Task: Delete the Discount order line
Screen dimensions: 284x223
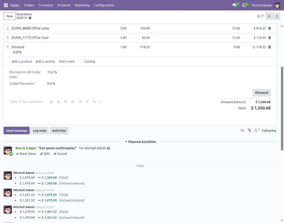Action: pos(270,47)
